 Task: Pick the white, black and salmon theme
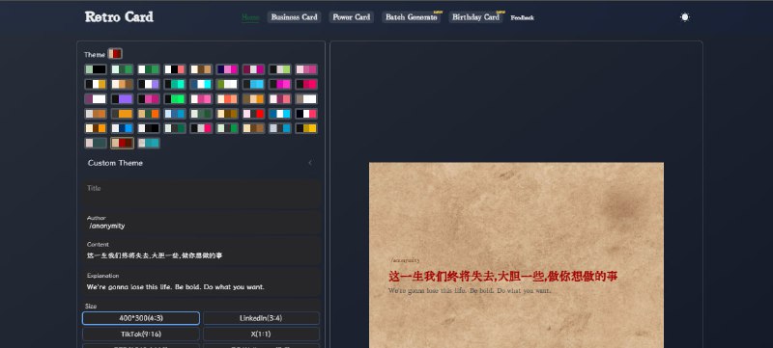point(175,69)
